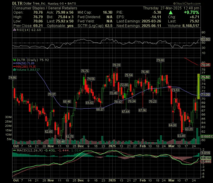213x183 pixels.
Task: Click the 71.09 MA(50) axis tag
Action: tap(205, 94)
